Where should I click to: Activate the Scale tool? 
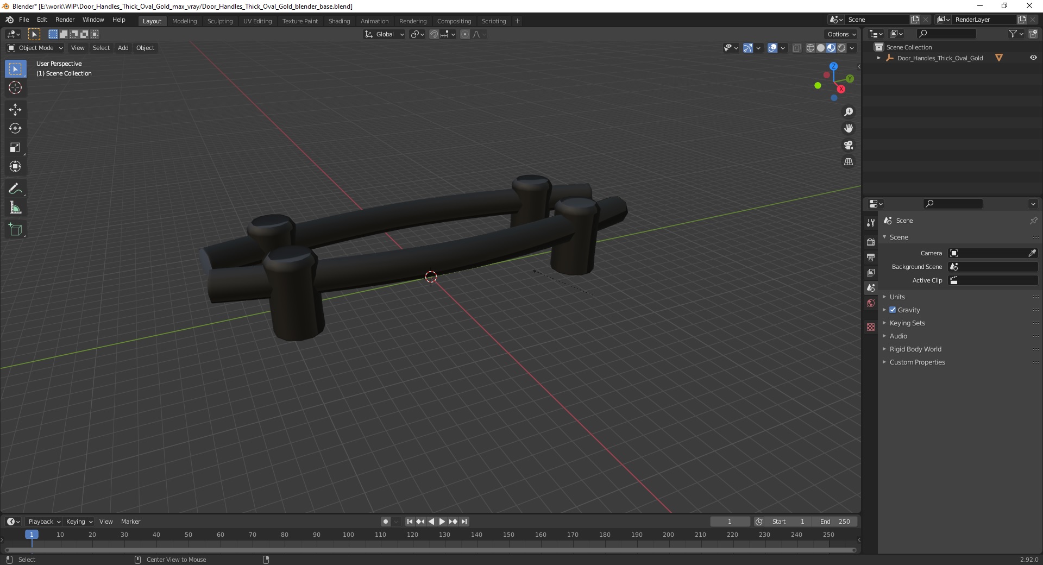pyautogui.click(x=15, y=147)
